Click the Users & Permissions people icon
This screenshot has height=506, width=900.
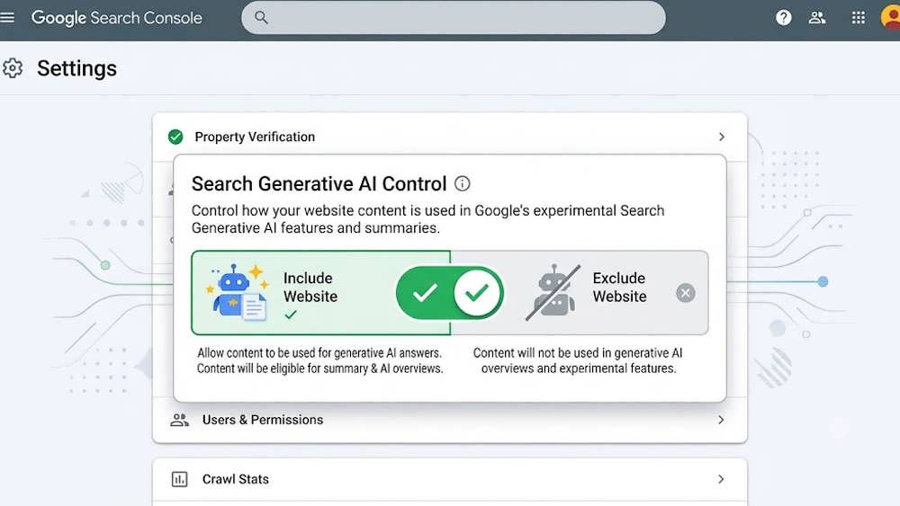[180, 420]
